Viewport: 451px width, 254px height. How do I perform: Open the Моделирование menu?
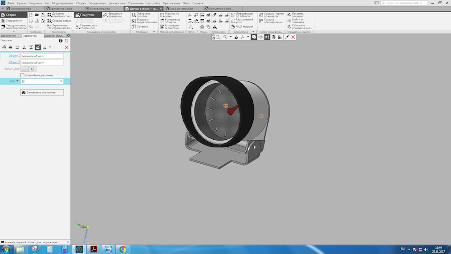pyautogui.click(x=62, y=3)
